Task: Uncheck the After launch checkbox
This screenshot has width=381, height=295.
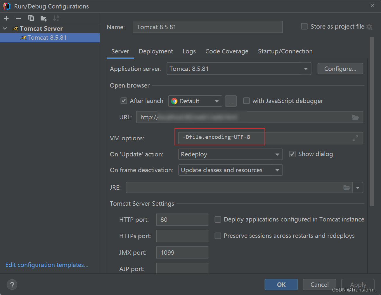Action: pyautogui.click(x=124, y=101)
